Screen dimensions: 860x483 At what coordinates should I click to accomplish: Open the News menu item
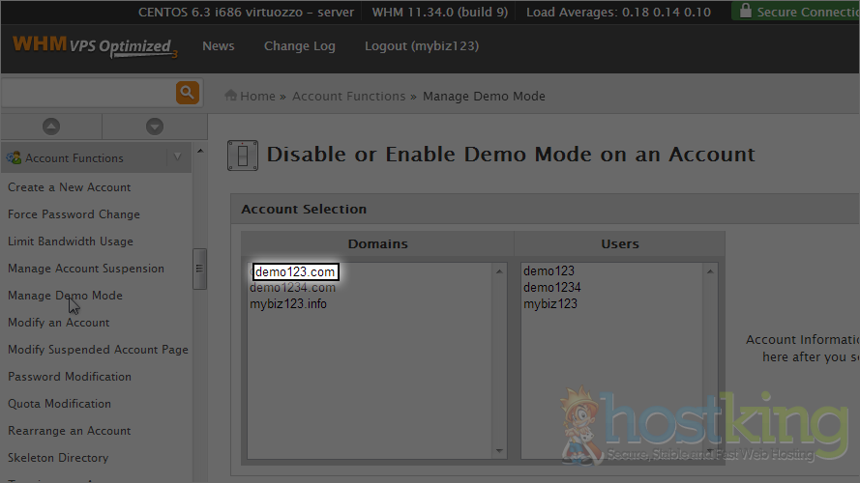coord(218,46)
